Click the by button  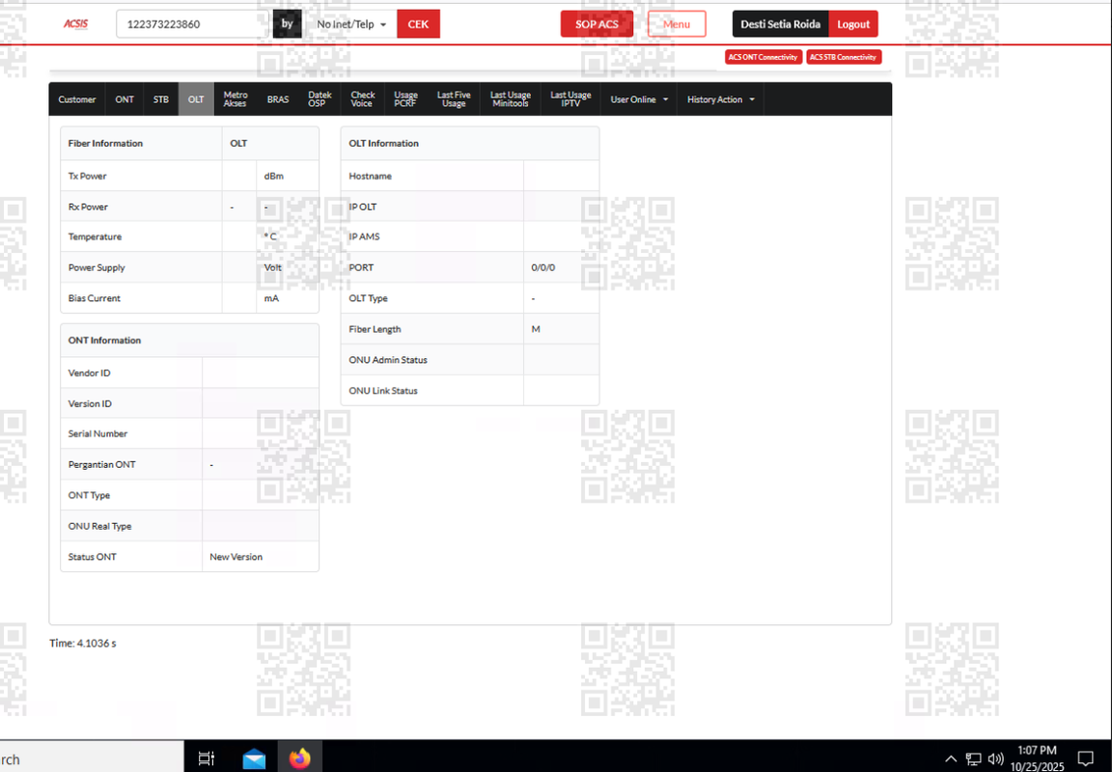(x=288, y=24)
